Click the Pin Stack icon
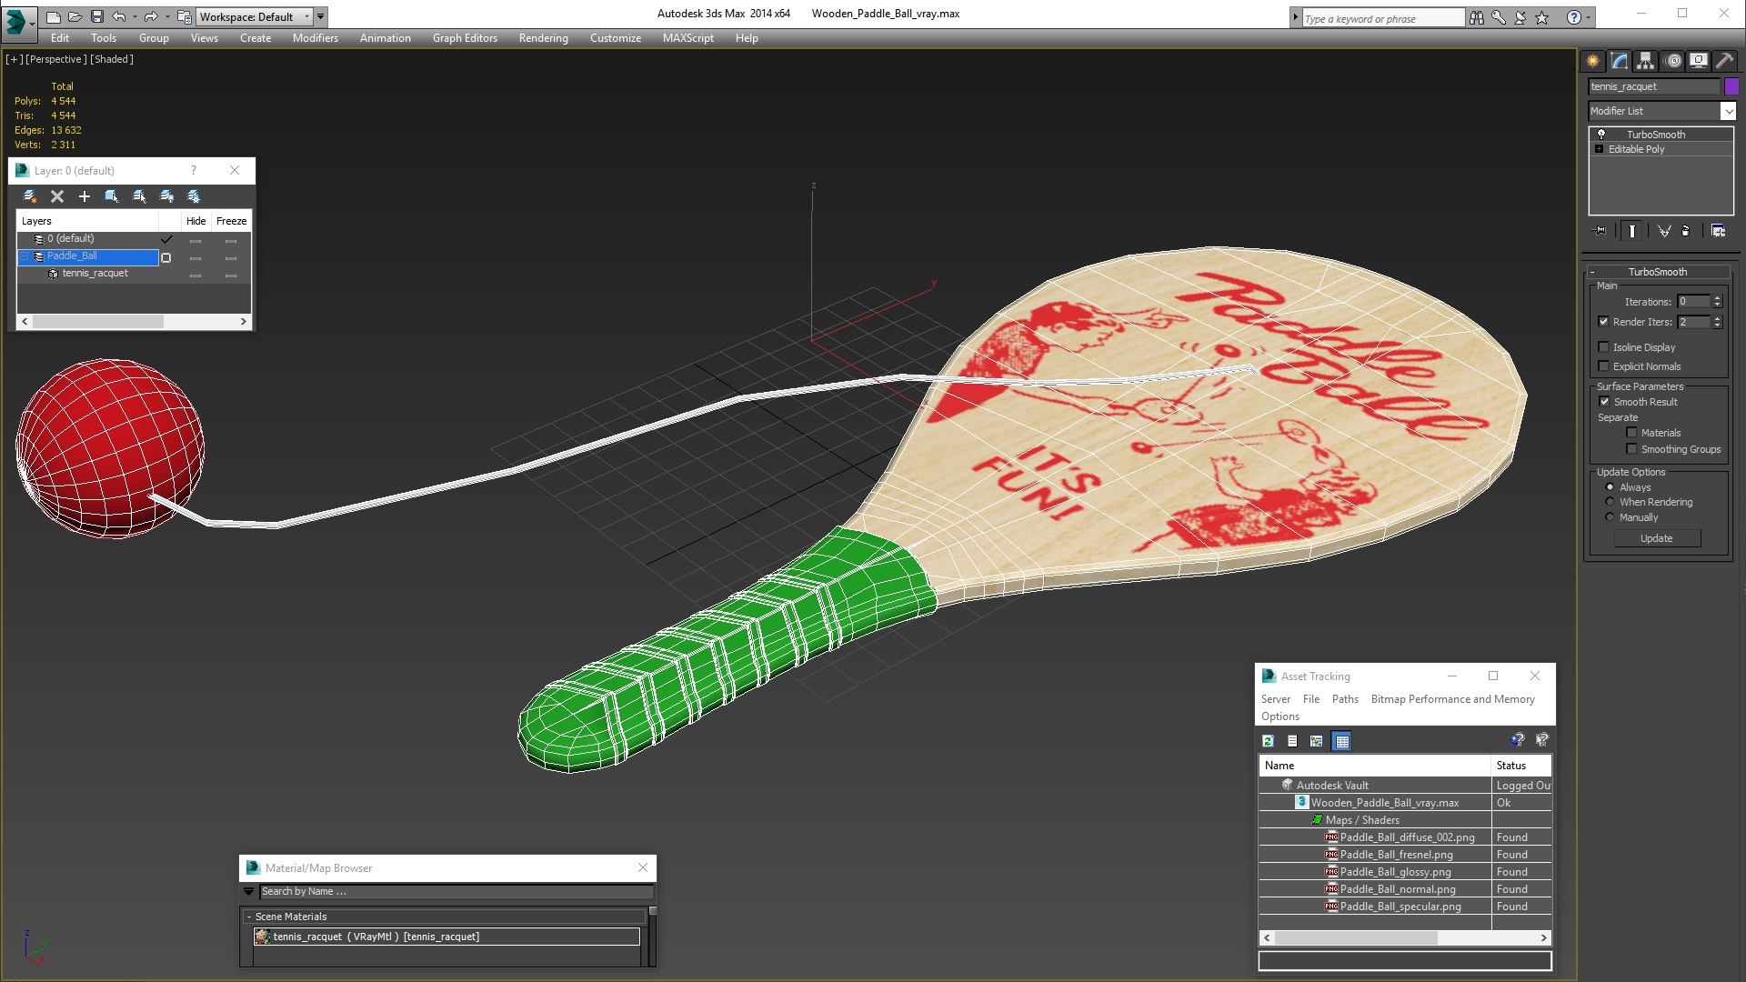Image resolution: width=1746 pixels, height=982 pixels. [x=1600, y=231]
